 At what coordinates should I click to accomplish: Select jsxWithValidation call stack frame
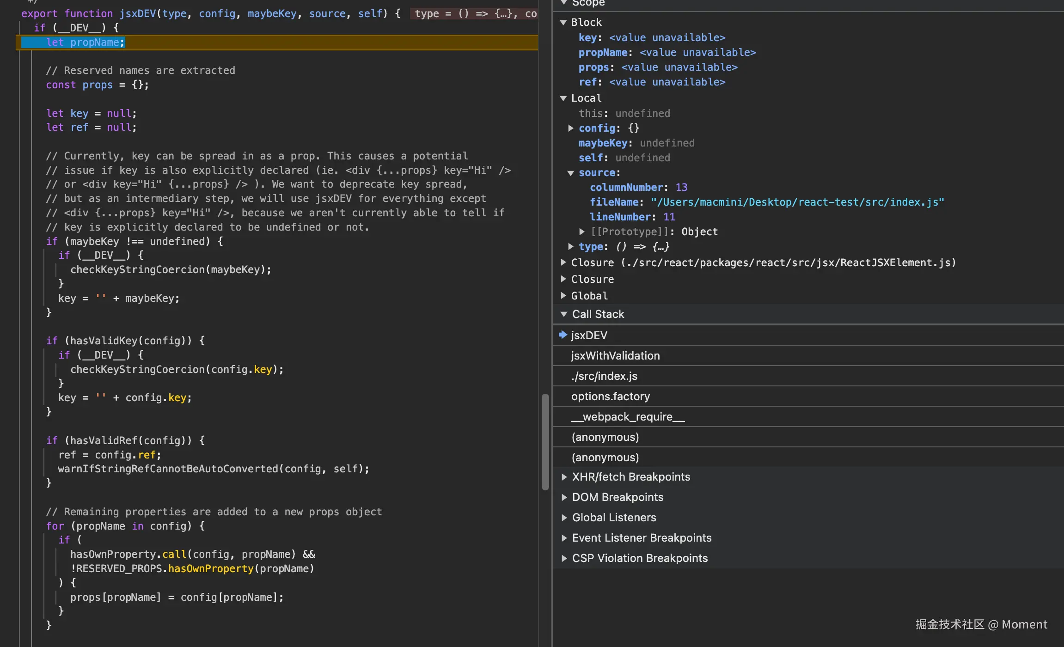[615, 356]
